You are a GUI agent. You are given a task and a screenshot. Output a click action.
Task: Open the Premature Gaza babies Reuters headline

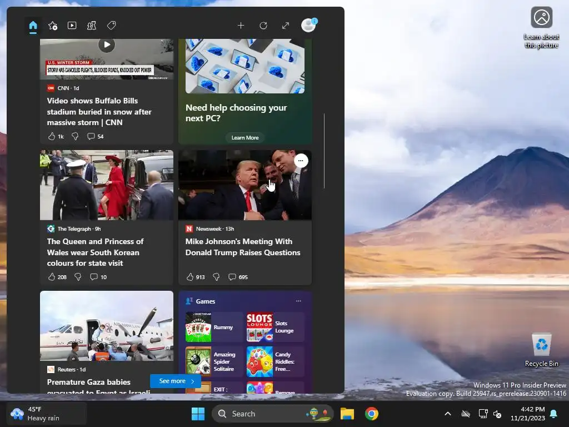98,386
